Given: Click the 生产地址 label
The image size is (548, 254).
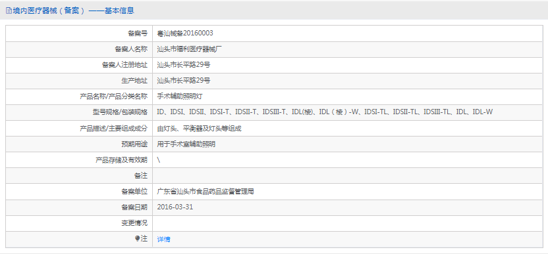Looking at the screenshot, I should click(134, 81).
